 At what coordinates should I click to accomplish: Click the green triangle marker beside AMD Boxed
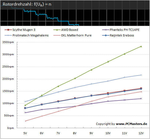pos(57,30)
